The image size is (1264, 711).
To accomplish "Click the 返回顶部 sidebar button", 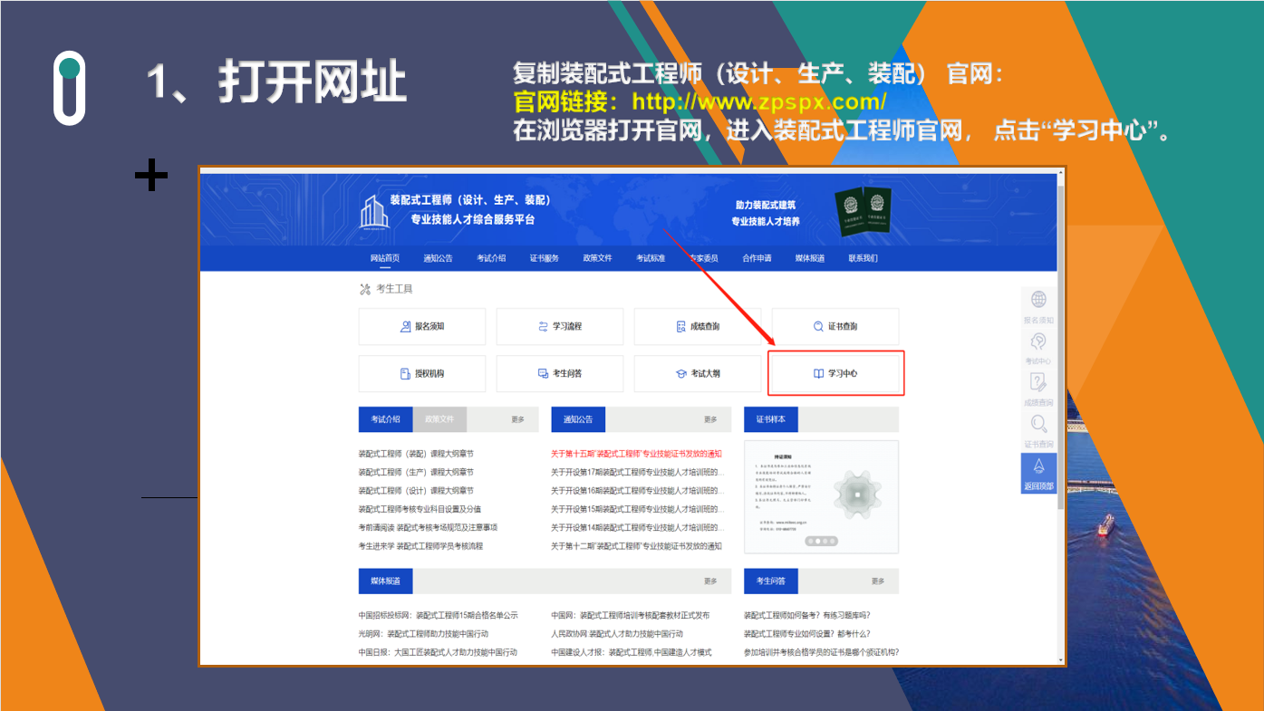I will pos(1038,473).
